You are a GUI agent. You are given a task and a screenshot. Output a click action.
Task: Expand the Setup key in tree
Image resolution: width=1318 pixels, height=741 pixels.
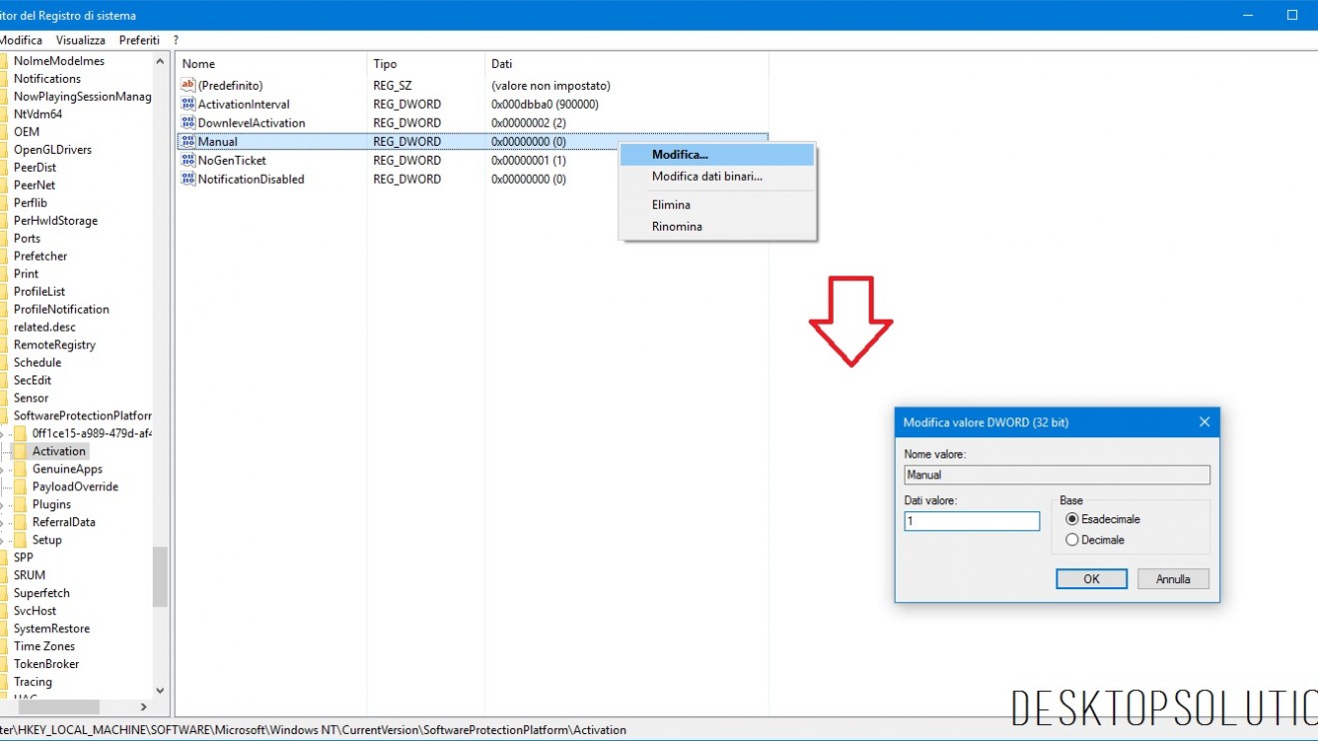click(x=3, y=540)
